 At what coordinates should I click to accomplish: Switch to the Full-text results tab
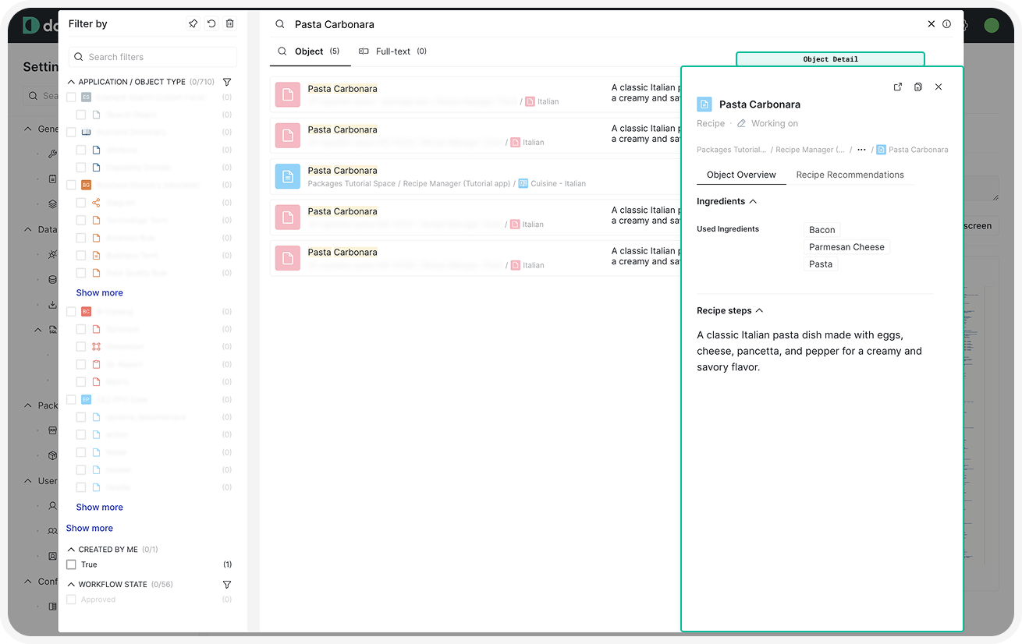point(392,51)
